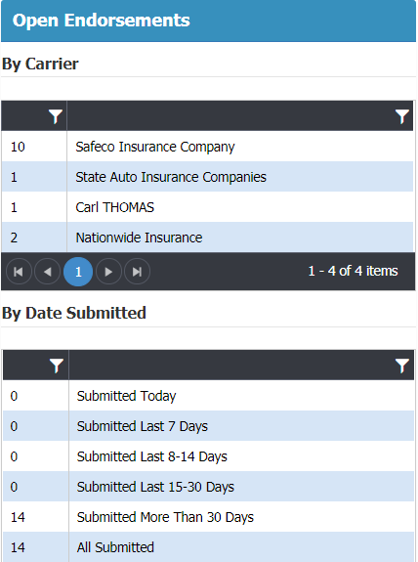
Task: Open filter on Date Submitted count column
Action: tap(57, 366)
